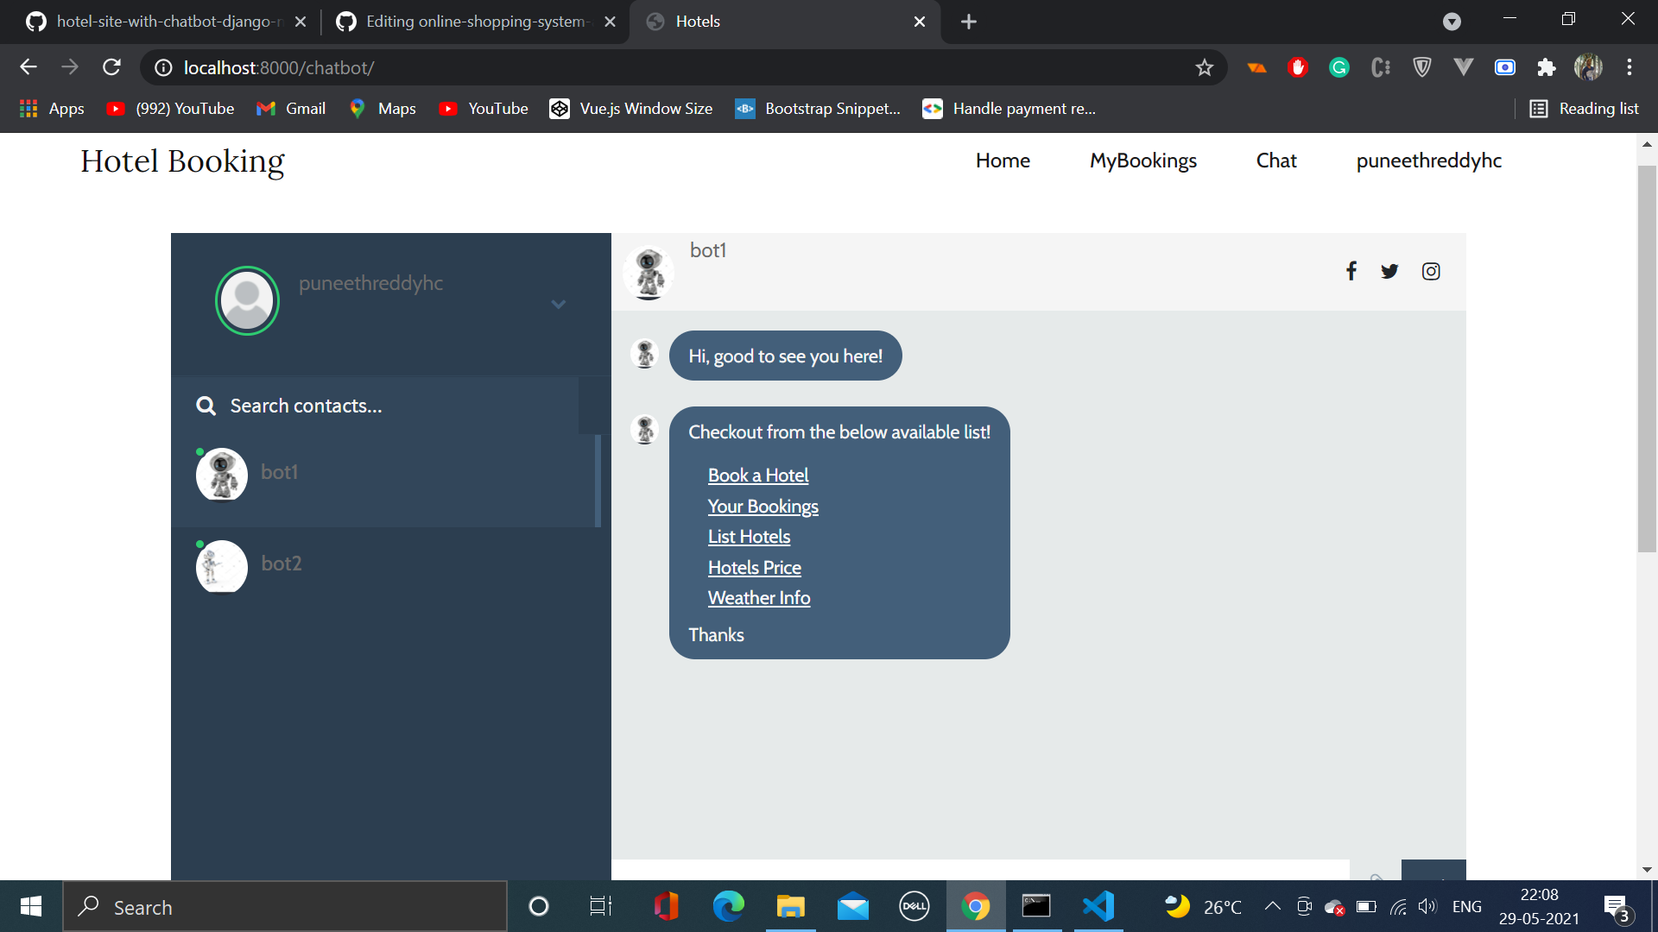Image resolution: width=1658 pixels, height=932 pixels.
Task: Open the terminal window from taskbar
Action: click(1036, 907)
